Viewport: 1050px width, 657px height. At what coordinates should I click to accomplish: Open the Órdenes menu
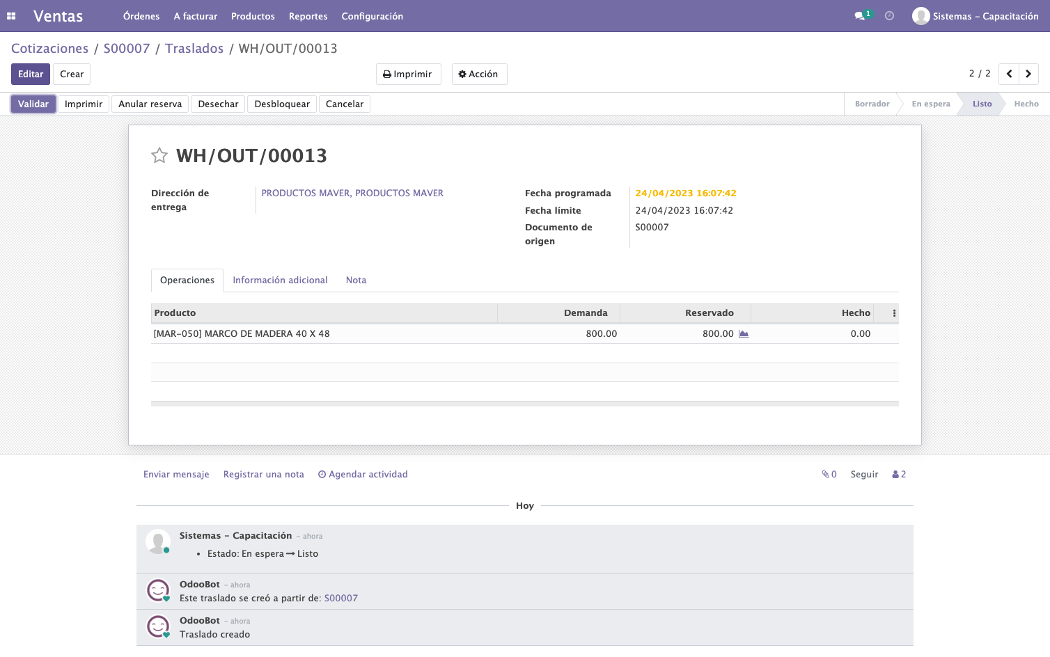[x=141, y=16]
